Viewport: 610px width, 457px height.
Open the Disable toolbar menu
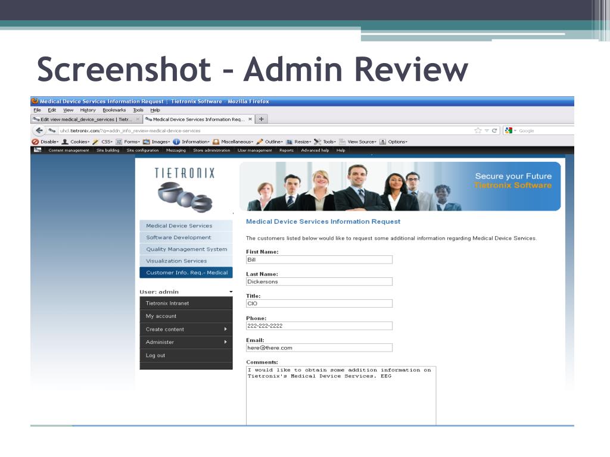(x=45, y=142)
